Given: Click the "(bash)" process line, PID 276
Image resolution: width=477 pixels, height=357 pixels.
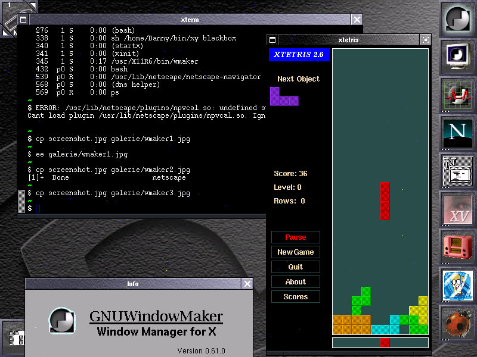Looking at the screenshot, I should coord(85,30).
